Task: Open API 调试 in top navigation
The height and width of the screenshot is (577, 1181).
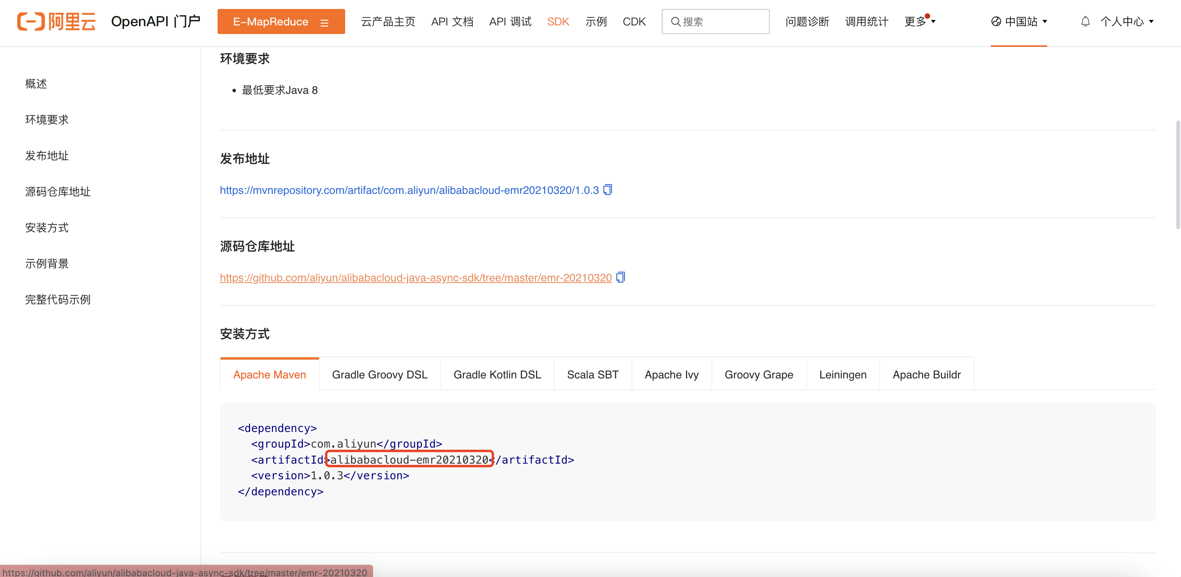Action: pos(510,22)
